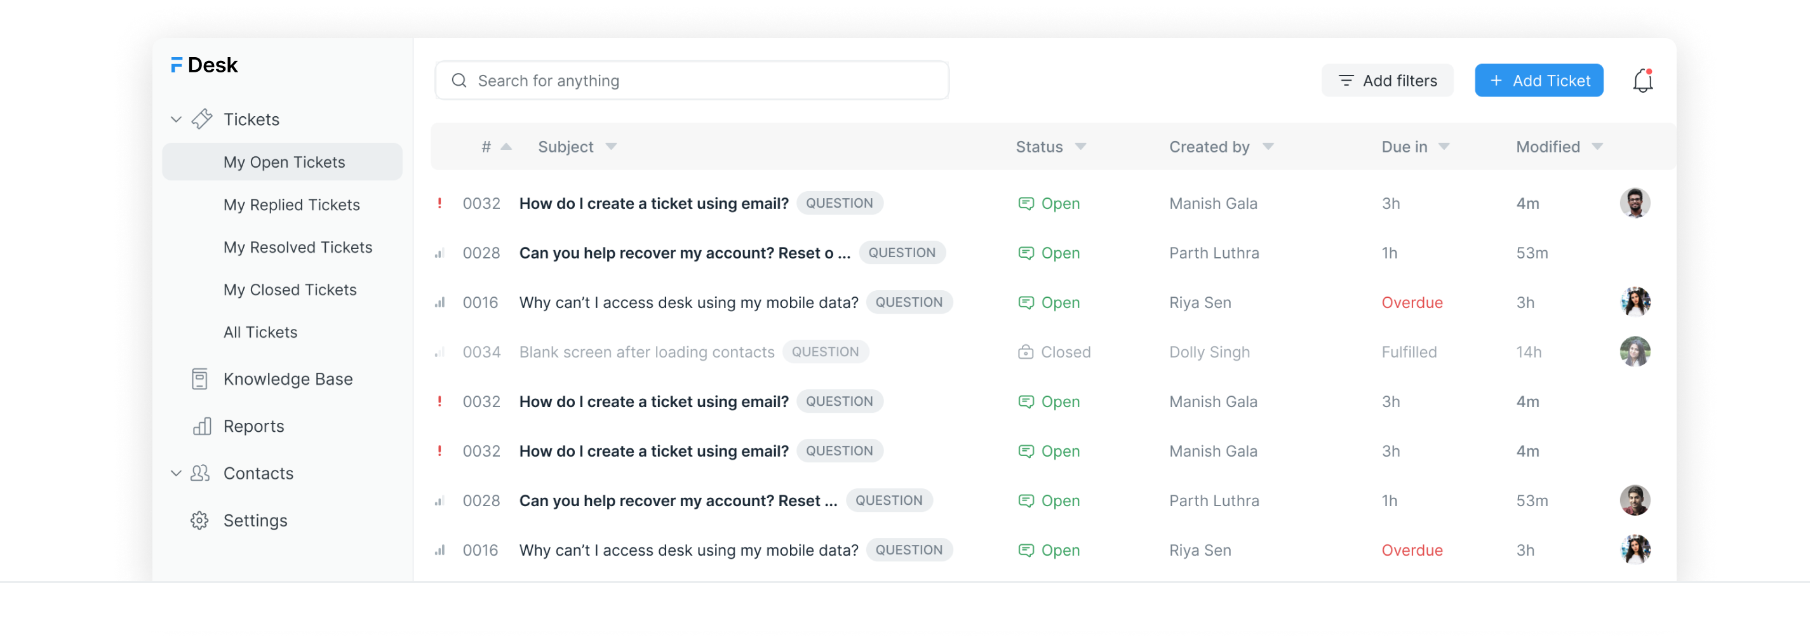Image resolution: width=1810 pixels, height=642 pixels.
Task: Open the Created by column dropdown arrow
Action: (1268, 147)
